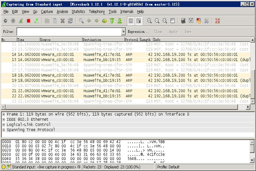Image resolution: width=256 pixels, height=171 pixels.
Task: Open the capture interfaces list icon
Action: [6, 21]
